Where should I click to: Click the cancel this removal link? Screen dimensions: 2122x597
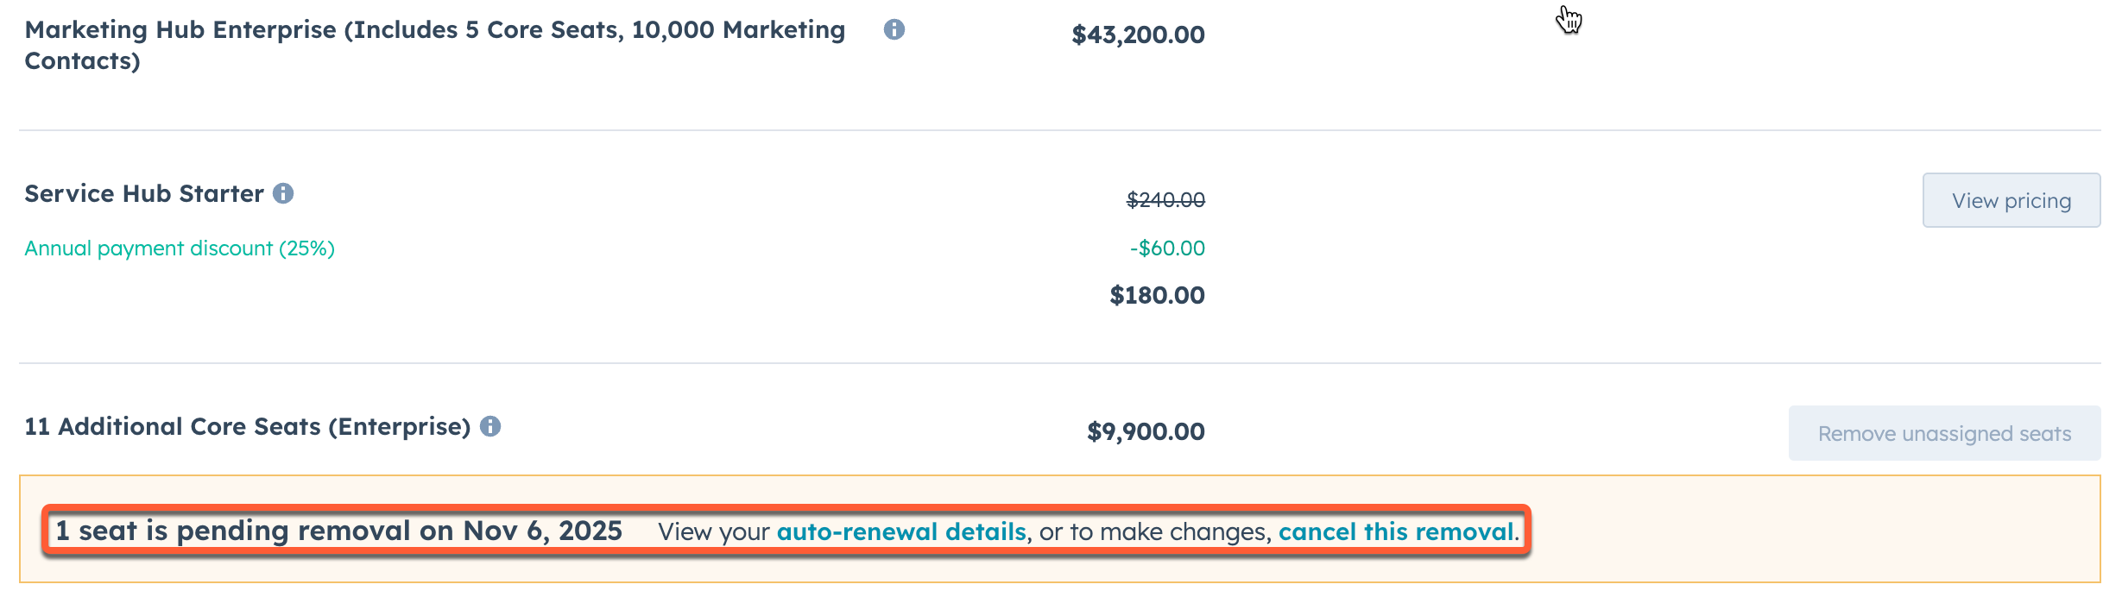(1396, 531)
